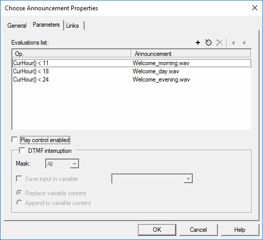Open Help for this dialog

240,230
